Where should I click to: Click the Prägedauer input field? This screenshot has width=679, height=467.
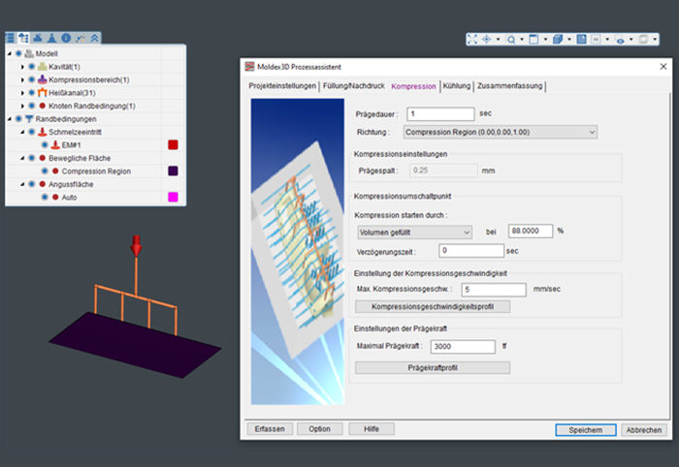(440, 113)
